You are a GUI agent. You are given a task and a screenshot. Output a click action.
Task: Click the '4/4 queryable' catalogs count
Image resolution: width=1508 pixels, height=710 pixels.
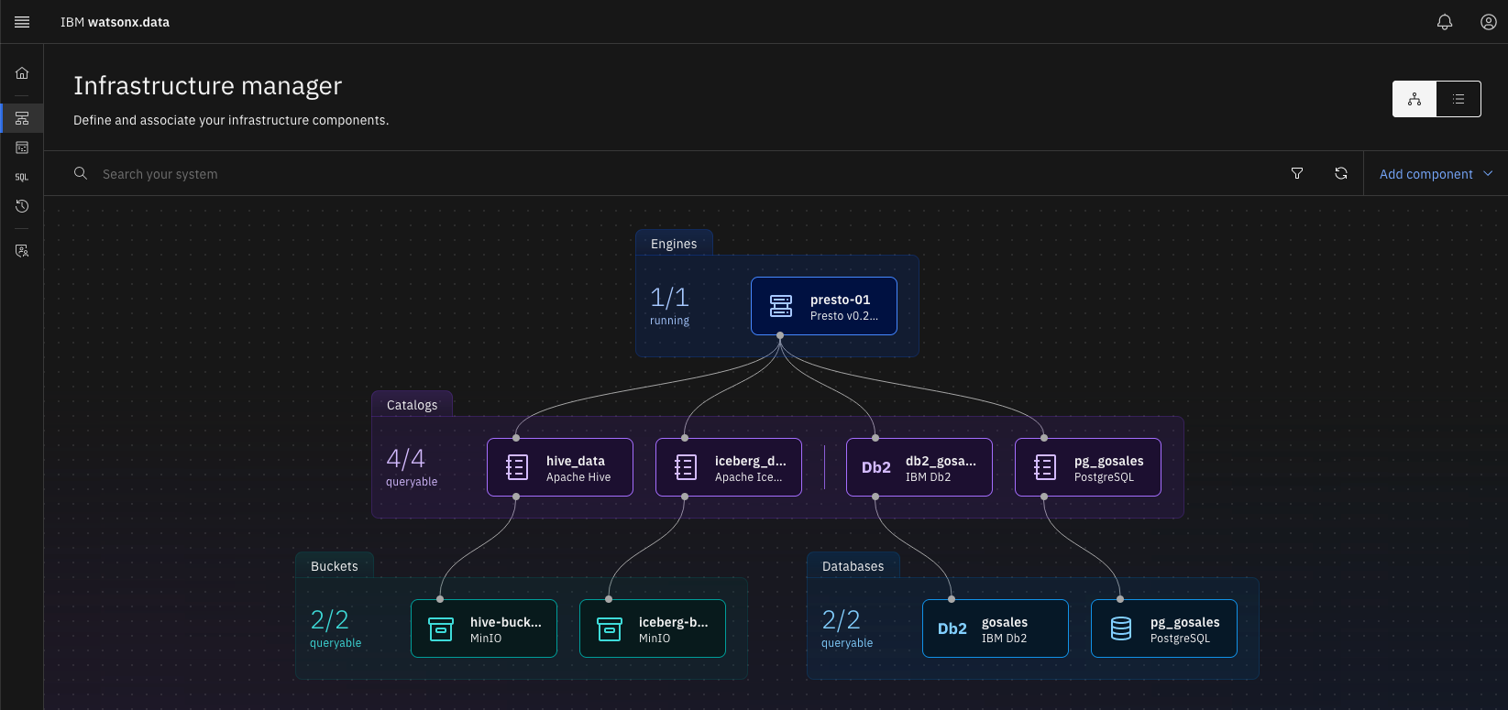click(412, 467)
